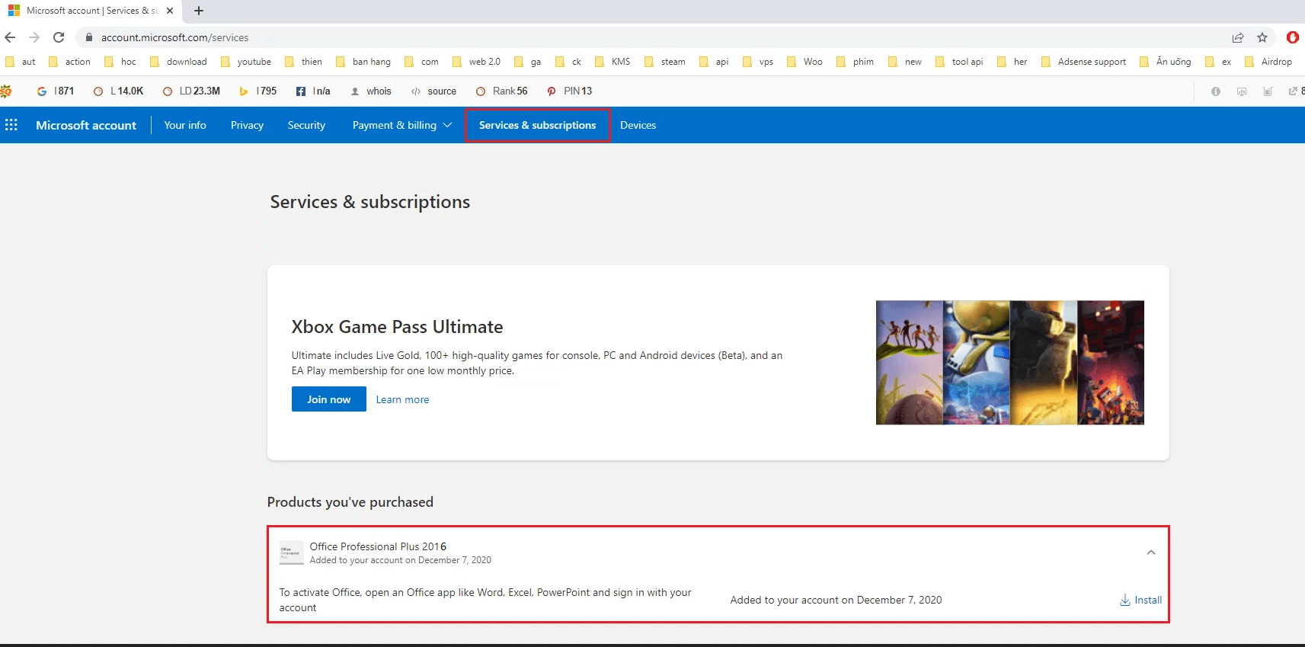Click the 'source' toolbar link
This screenshot has height=647, width=1305.
pos(433,91)
